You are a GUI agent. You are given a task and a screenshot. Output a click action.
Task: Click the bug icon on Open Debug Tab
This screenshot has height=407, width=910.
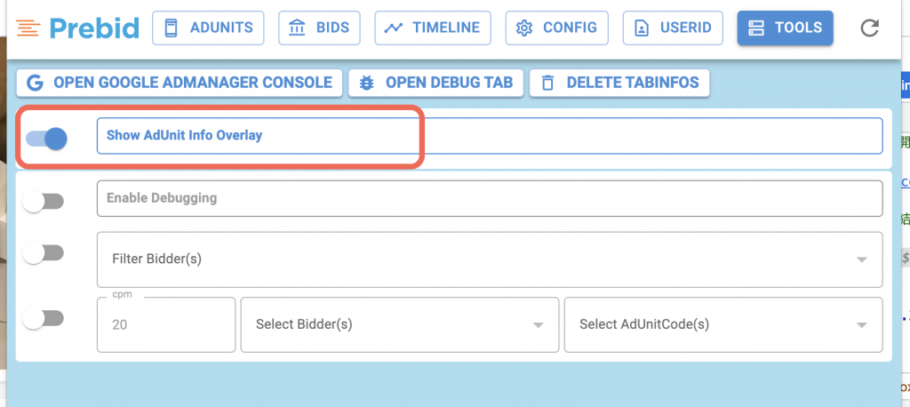pos(366,83)
